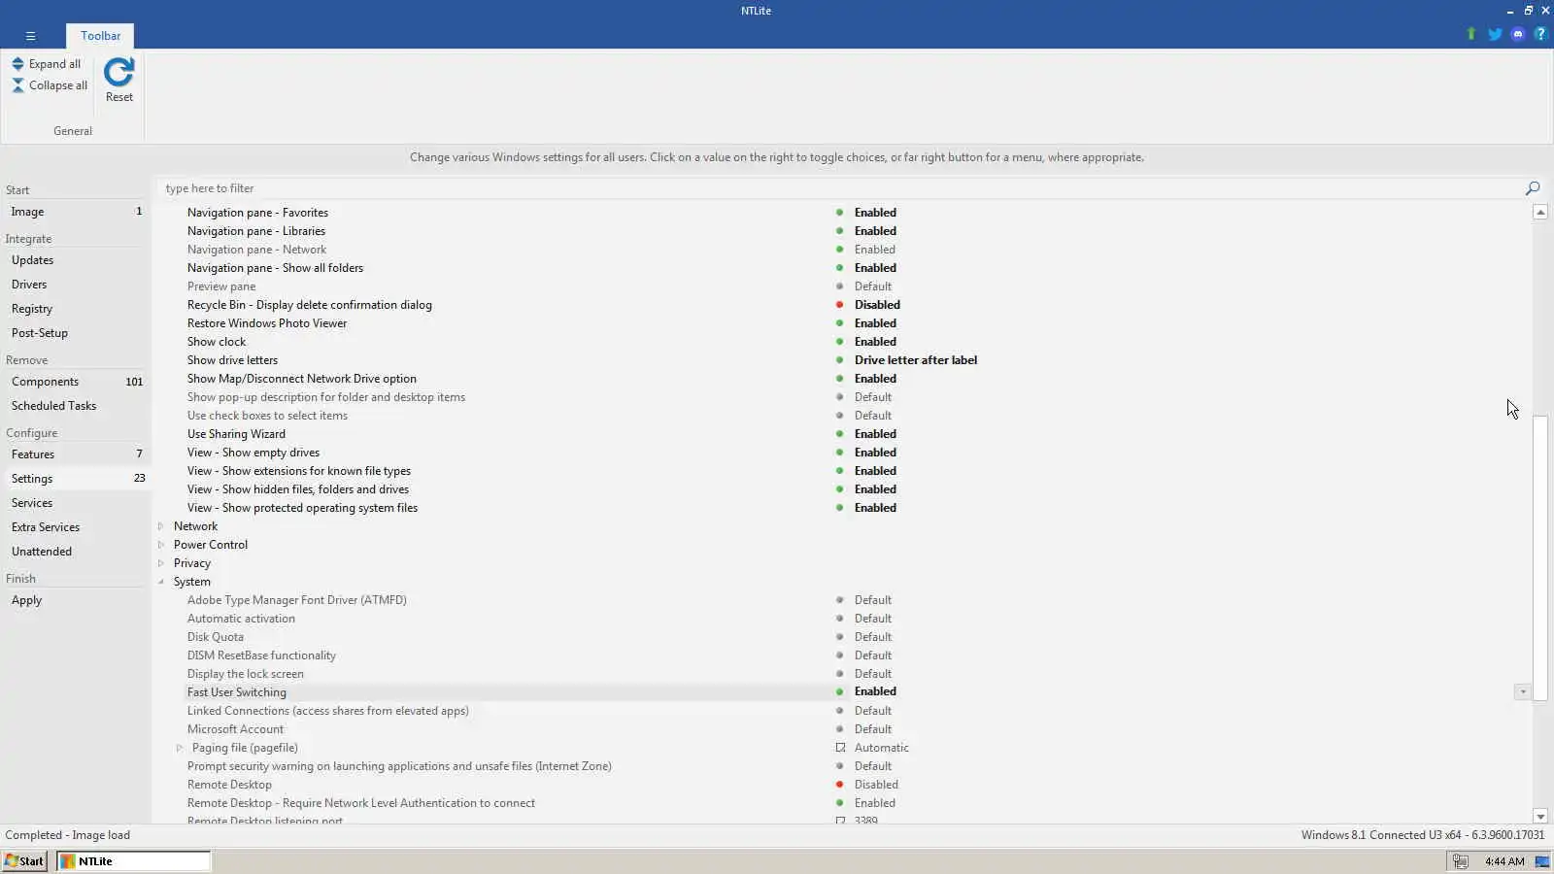Click the Collapse all icon

click(x=17, y=85)
